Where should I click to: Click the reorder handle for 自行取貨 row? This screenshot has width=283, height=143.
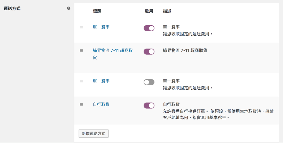81,104
